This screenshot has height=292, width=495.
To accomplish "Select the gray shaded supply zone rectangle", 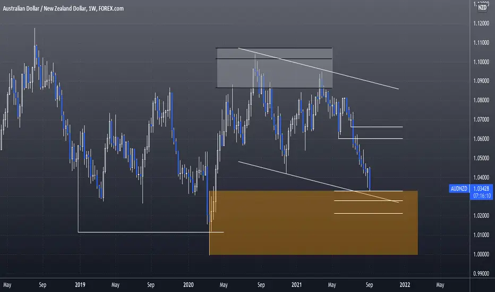I will (274, 68).
